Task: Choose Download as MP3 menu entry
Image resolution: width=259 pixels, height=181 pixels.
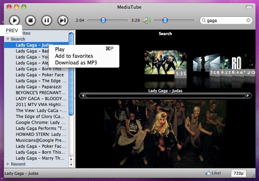Action: pos(84,62)
